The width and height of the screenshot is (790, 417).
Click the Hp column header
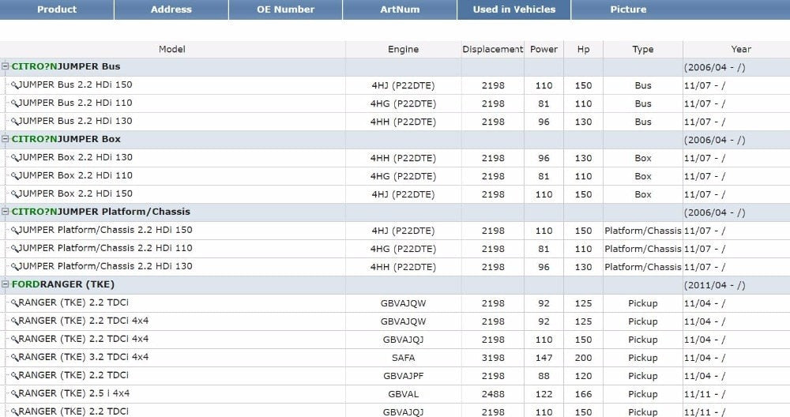click(x=584, y=49)
